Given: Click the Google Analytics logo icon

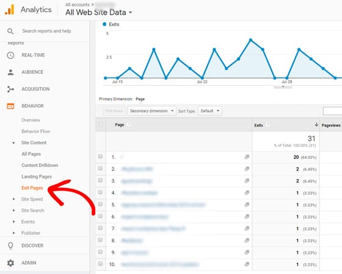Looking at the screenshot, I should (x=9, y=10).
